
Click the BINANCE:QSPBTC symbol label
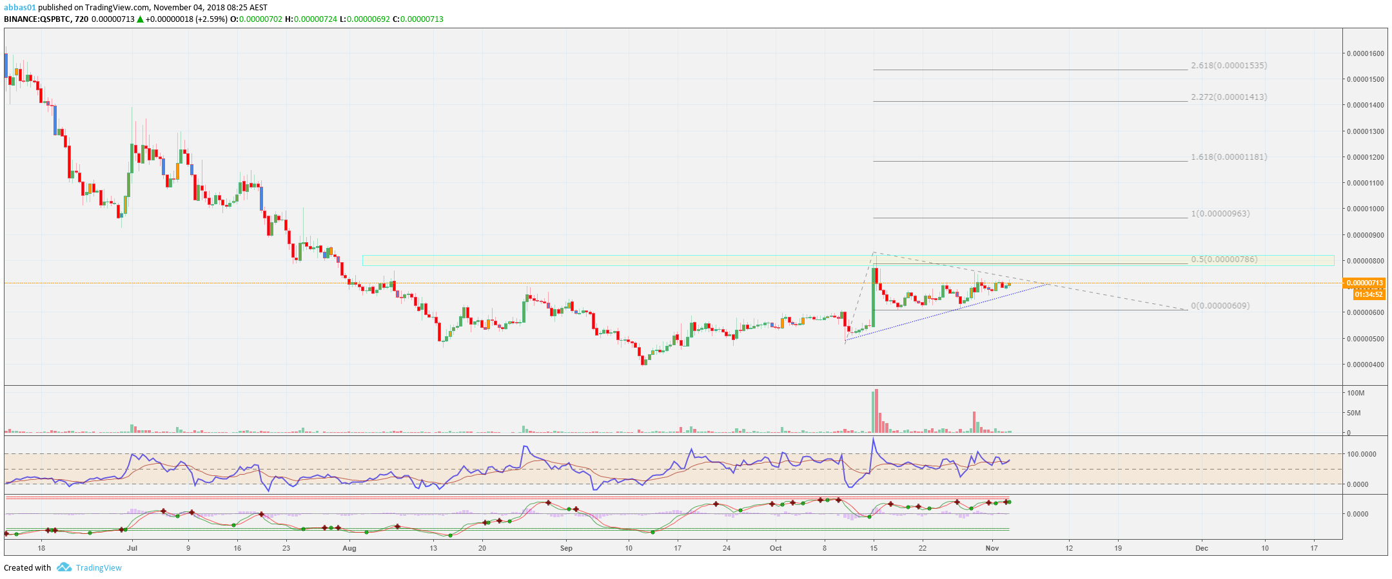tap(37, 19)
